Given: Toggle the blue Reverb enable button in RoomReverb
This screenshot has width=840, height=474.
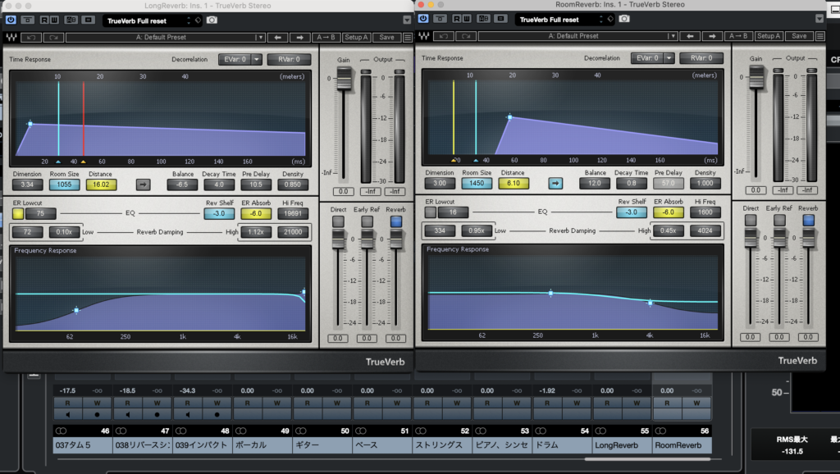Looking at the screenshot, I should 808,221.
